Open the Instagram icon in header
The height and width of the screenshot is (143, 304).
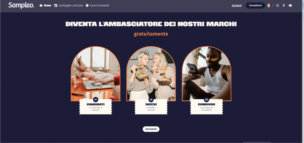278,5
